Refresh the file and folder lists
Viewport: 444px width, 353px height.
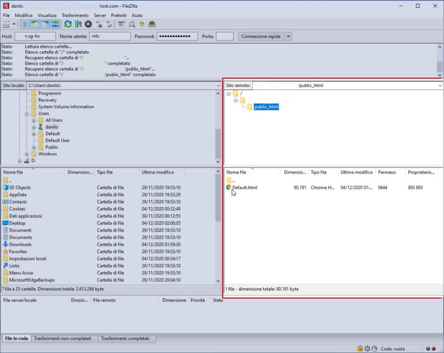(x=68, y=24)
